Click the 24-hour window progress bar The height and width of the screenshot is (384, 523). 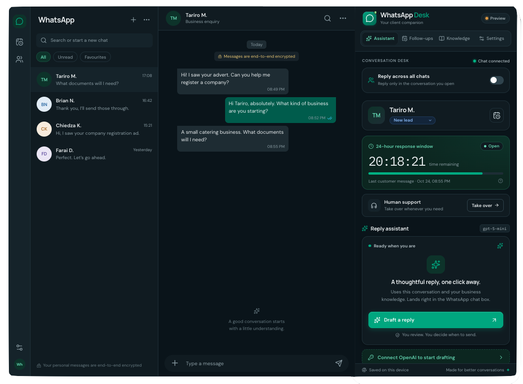[x=436, y=173]
